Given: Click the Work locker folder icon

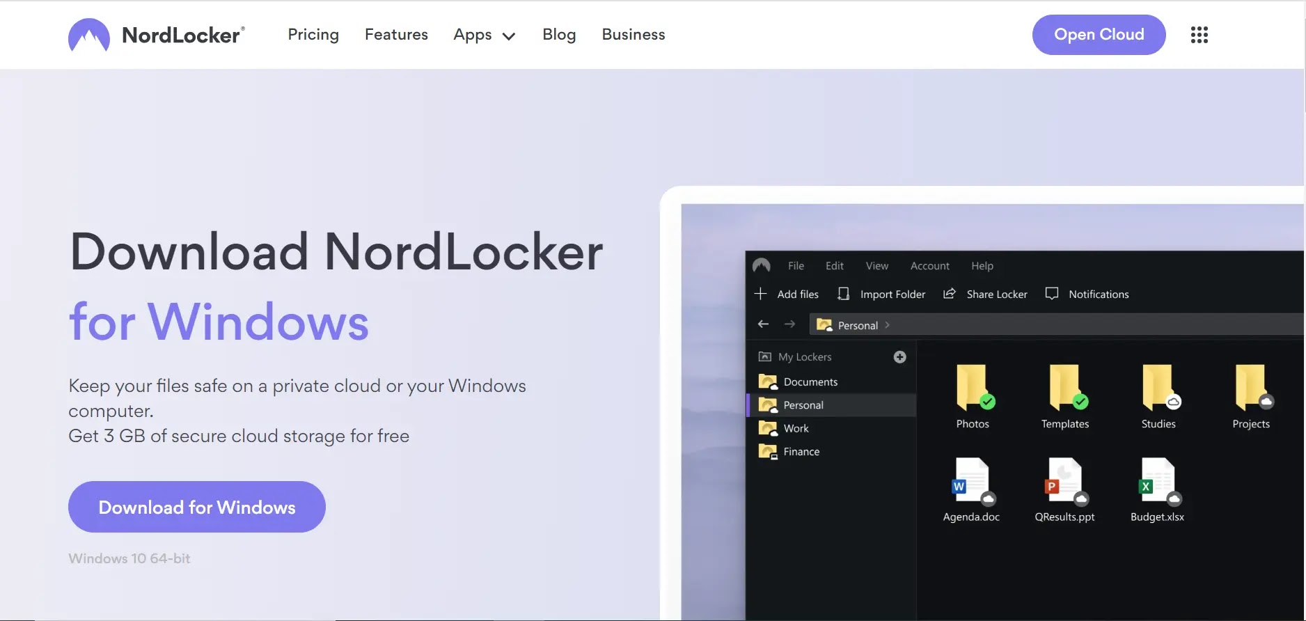Looking at the screenshot, I should (x=768, y=428).
